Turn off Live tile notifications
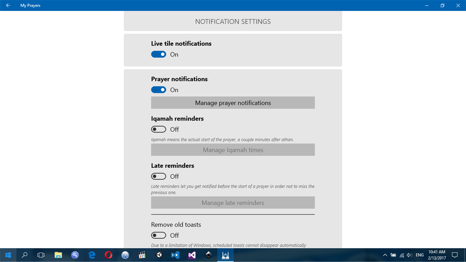This screenshot has height=262, width=466. 159,54
